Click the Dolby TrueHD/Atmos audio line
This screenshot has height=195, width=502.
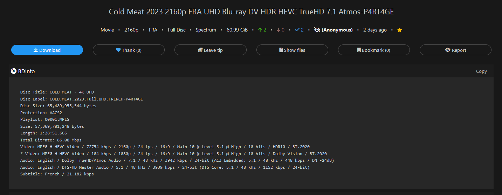pos(177,160)
